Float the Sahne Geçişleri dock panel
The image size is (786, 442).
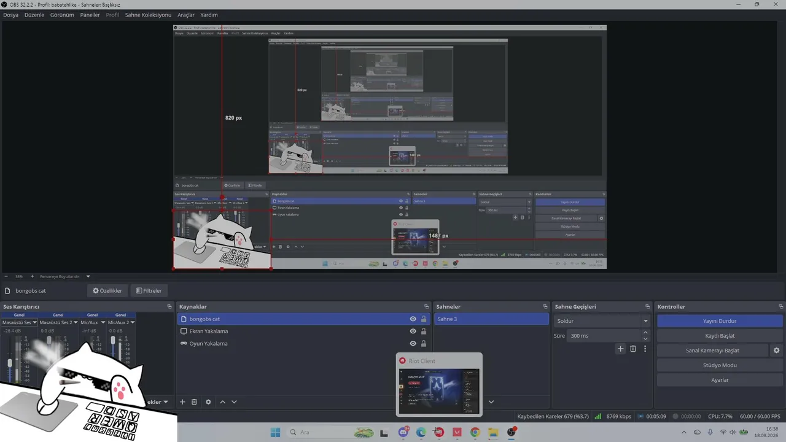[x=647, y=306]
